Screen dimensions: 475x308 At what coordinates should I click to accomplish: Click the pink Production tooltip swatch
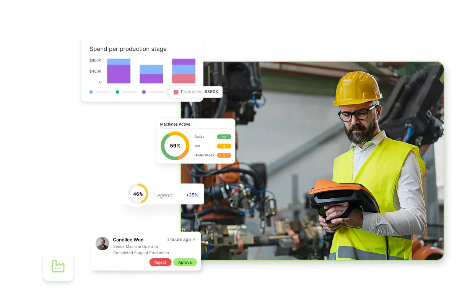click(x=176, y=92)
